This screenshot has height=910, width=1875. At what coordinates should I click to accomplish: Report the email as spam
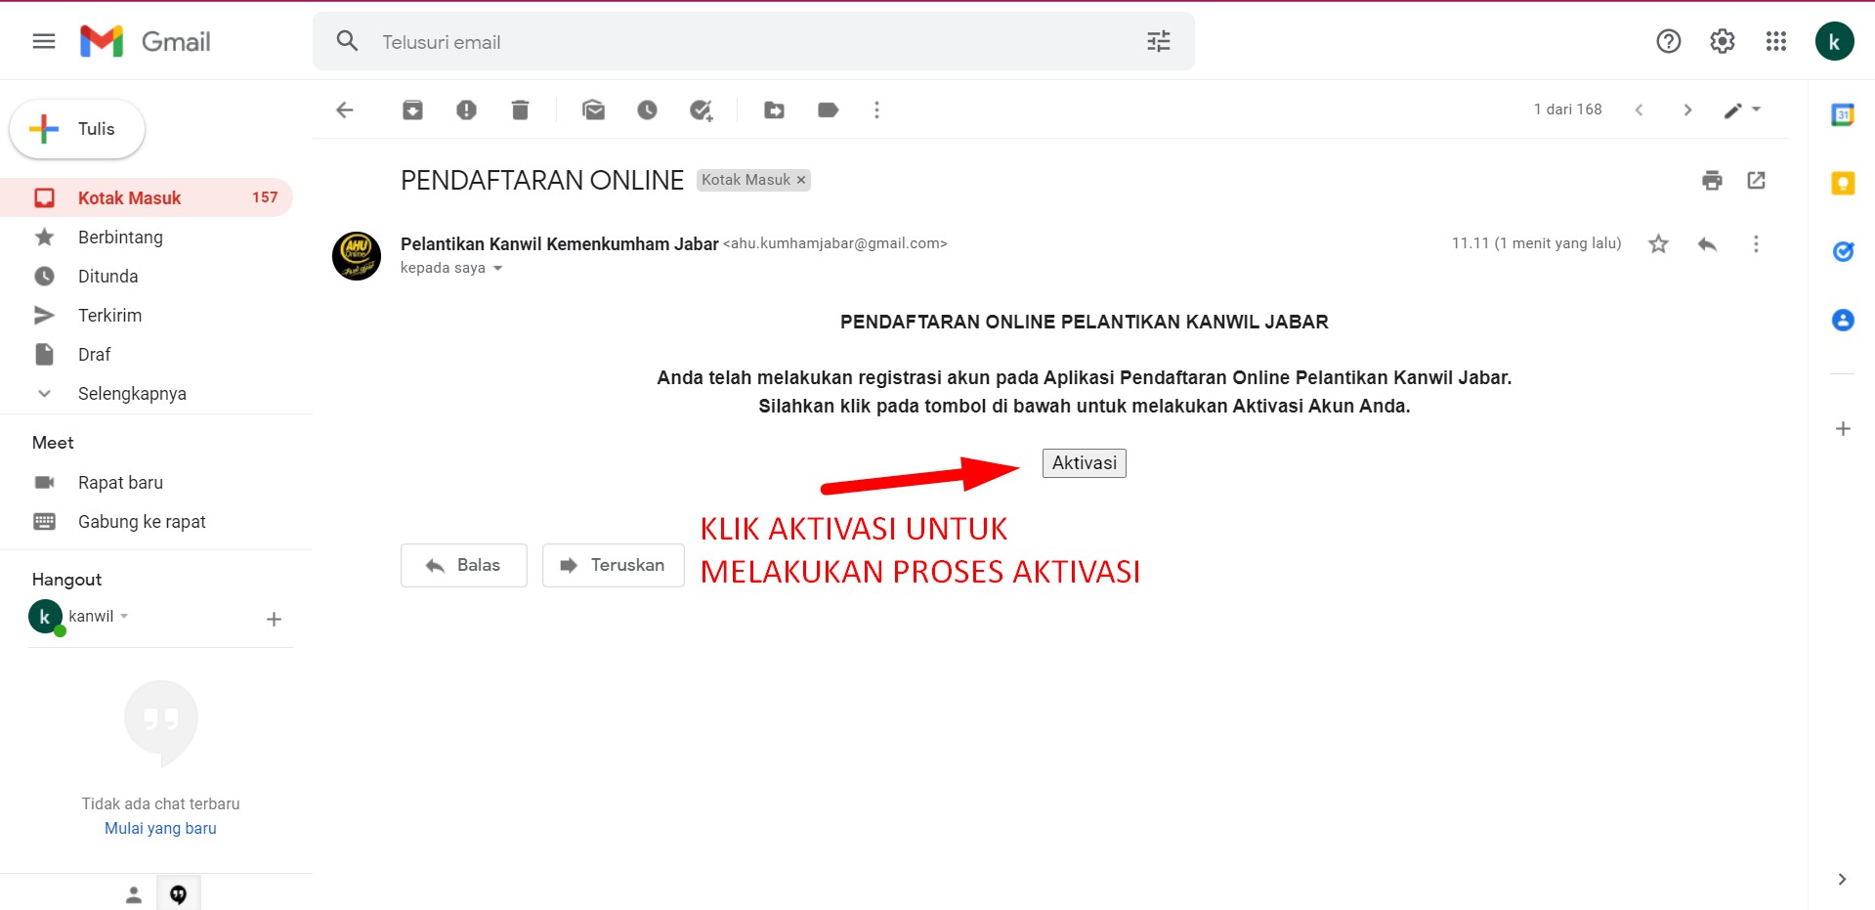pos(466,110)
